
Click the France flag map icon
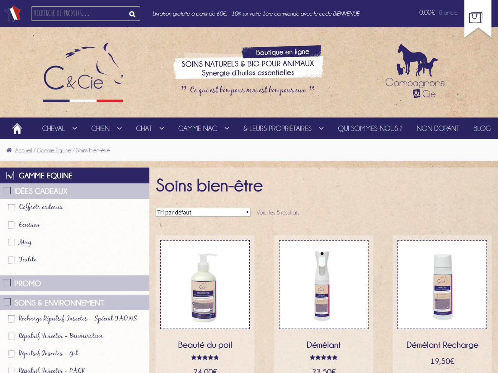pos(12,14)
